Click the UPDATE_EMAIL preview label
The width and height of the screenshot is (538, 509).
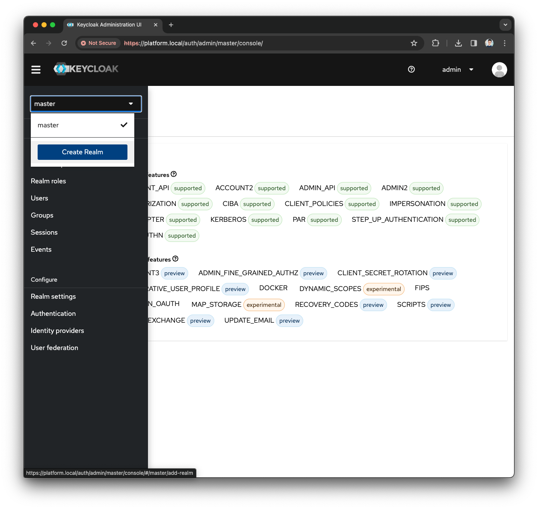[x=290, y=321]
